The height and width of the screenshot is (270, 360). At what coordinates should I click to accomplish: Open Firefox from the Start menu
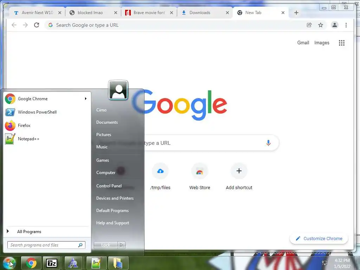coord(46,126)
